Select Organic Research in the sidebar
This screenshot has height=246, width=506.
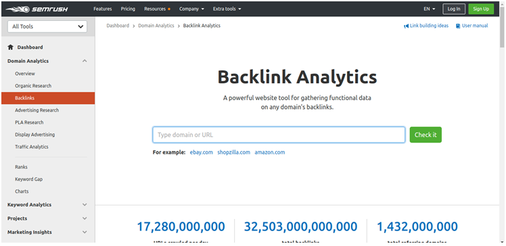pyautogui.click(x=33, y=86)
